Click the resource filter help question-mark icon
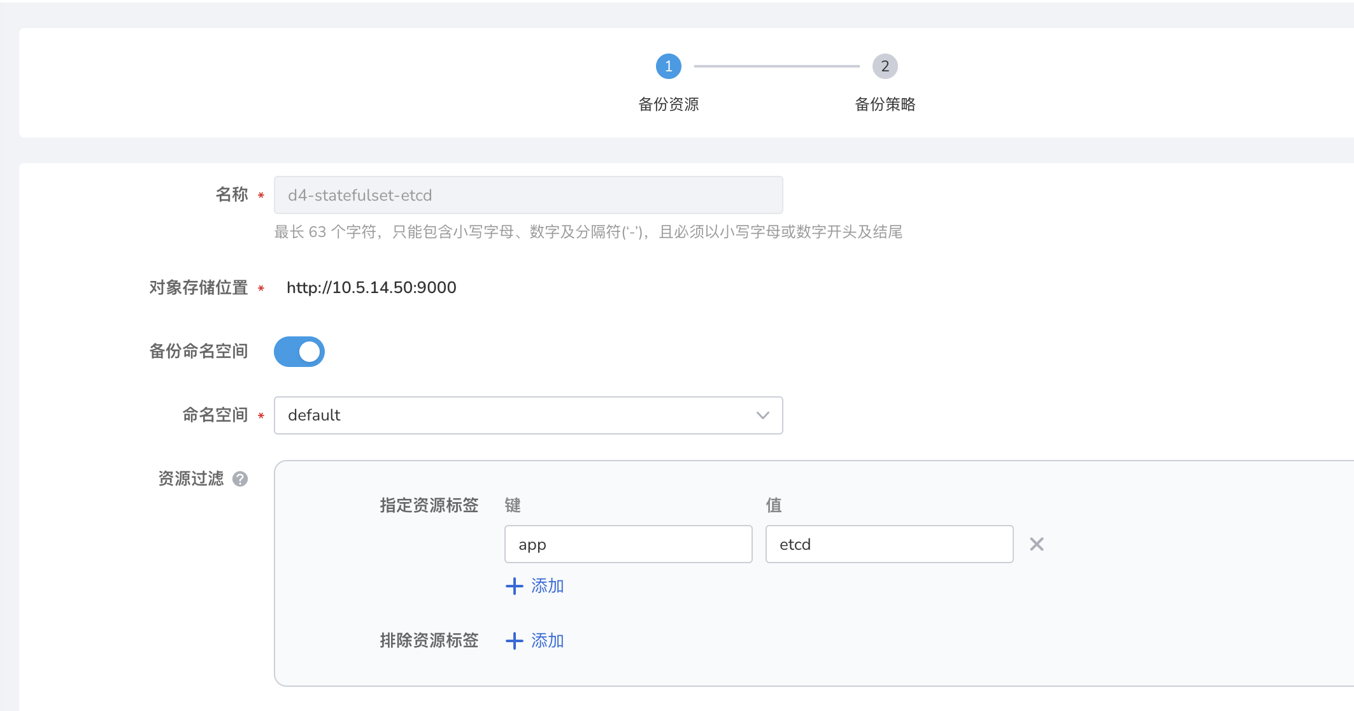Viewport: 1354px width, 711px height. coord(240,479)
